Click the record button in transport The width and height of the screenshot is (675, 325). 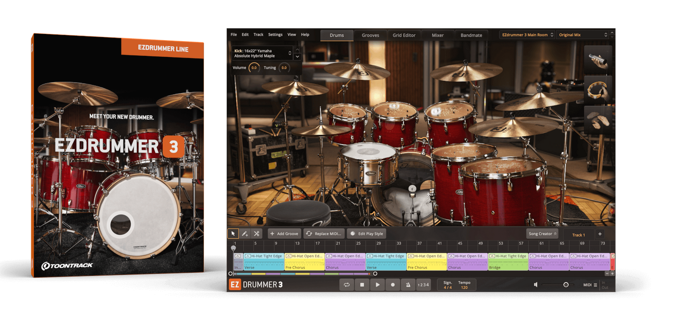click(x=393, y=285)
